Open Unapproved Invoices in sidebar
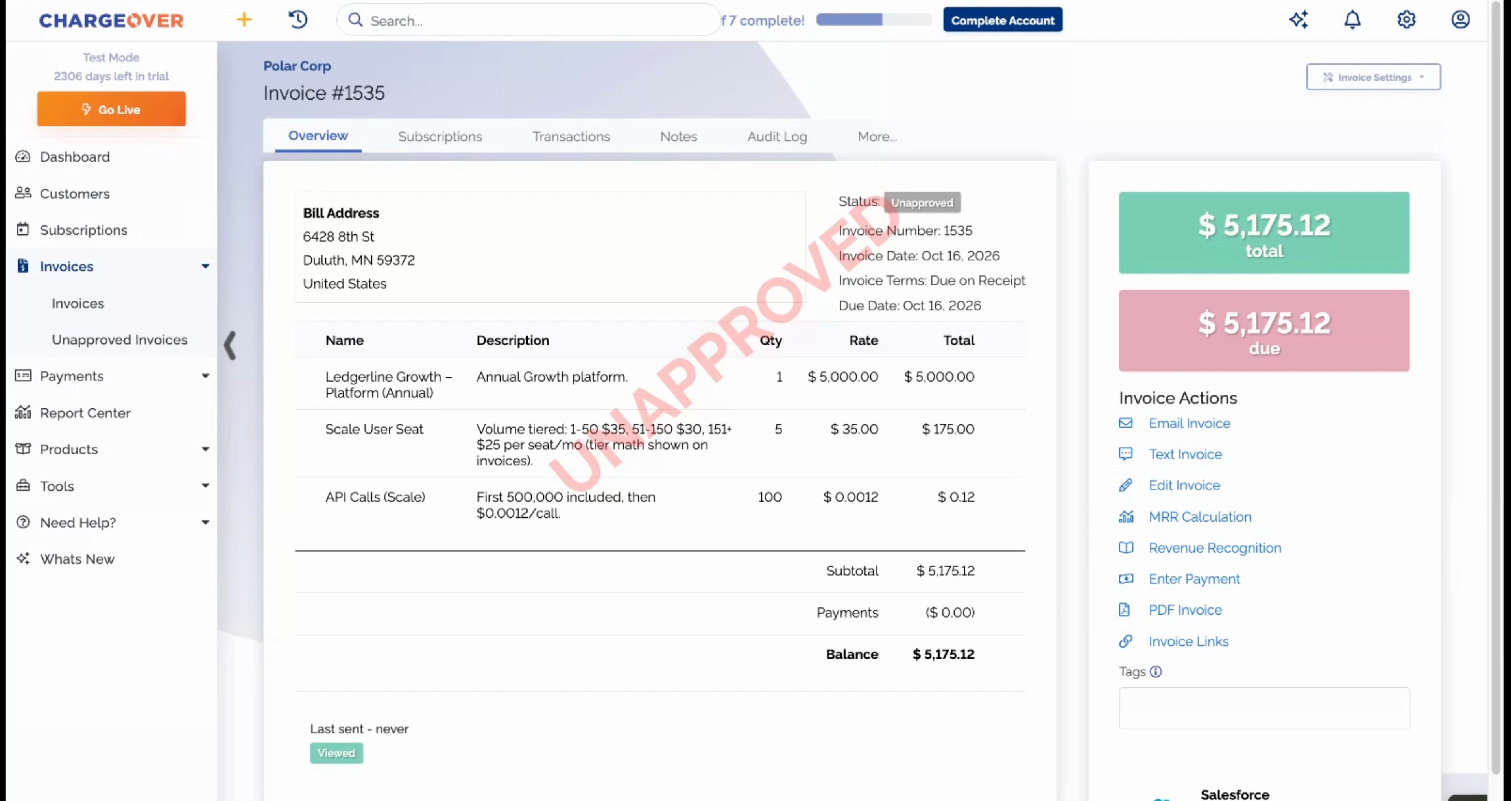The height and width of the screenshot is (801, 1511). [x=120, y=340]
